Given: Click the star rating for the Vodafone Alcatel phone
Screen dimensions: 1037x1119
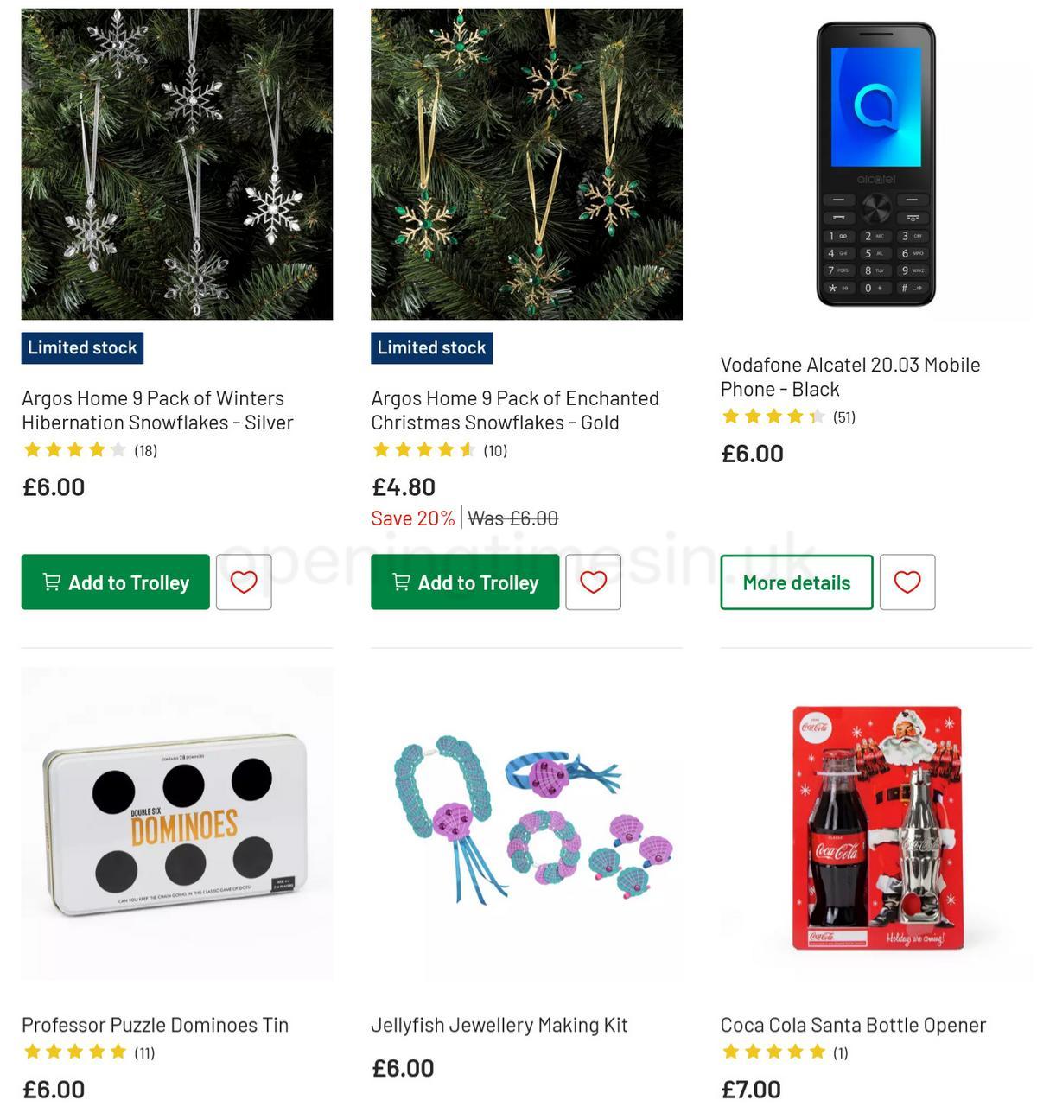Looking at the screenshot, I should [x=767, y=416].
